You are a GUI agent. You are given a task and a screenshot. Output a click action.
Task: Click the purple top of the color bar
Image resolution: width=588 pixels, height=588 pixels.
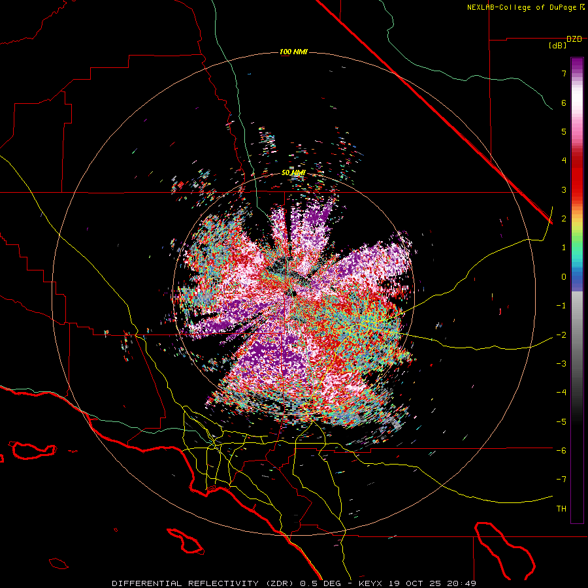coord(577,65)
